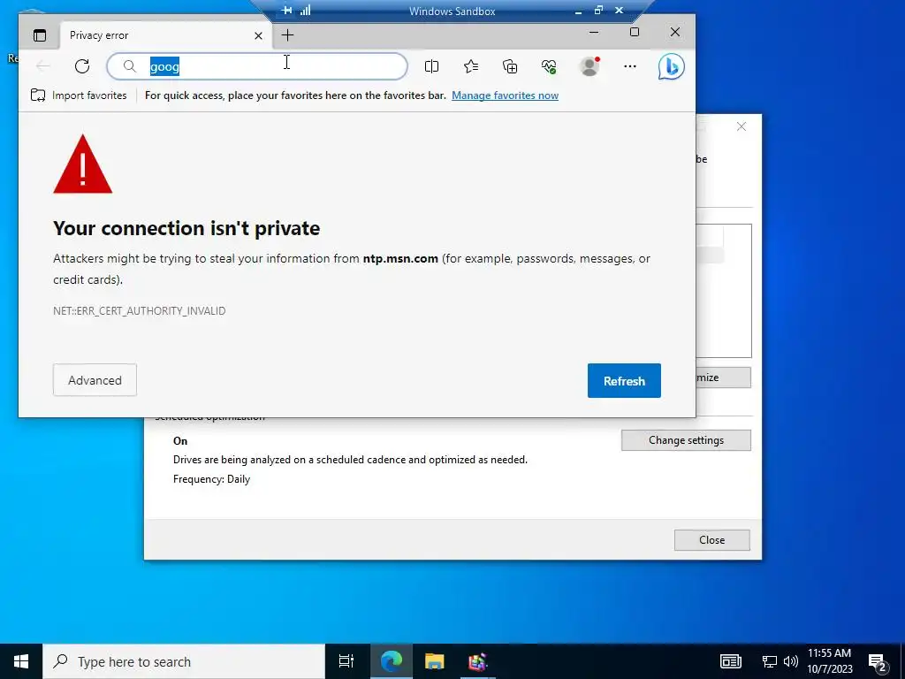905x679 pixels.
Task: Focus the address bar containing 'goog'
Action: click(x=257, y=66)
